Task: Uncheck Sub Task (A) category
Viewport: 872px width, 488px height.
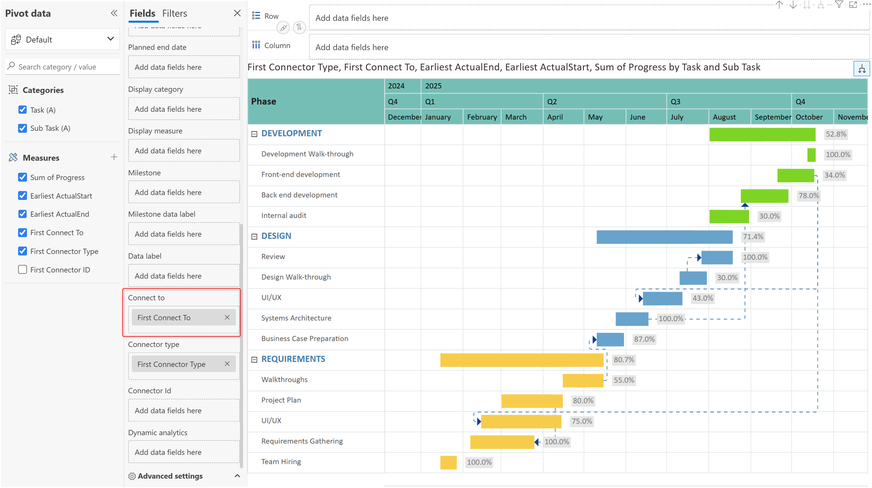Action: [22, 128]
